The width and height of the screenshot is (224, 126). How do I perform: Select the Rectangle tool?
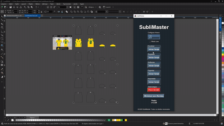[2, 39]
